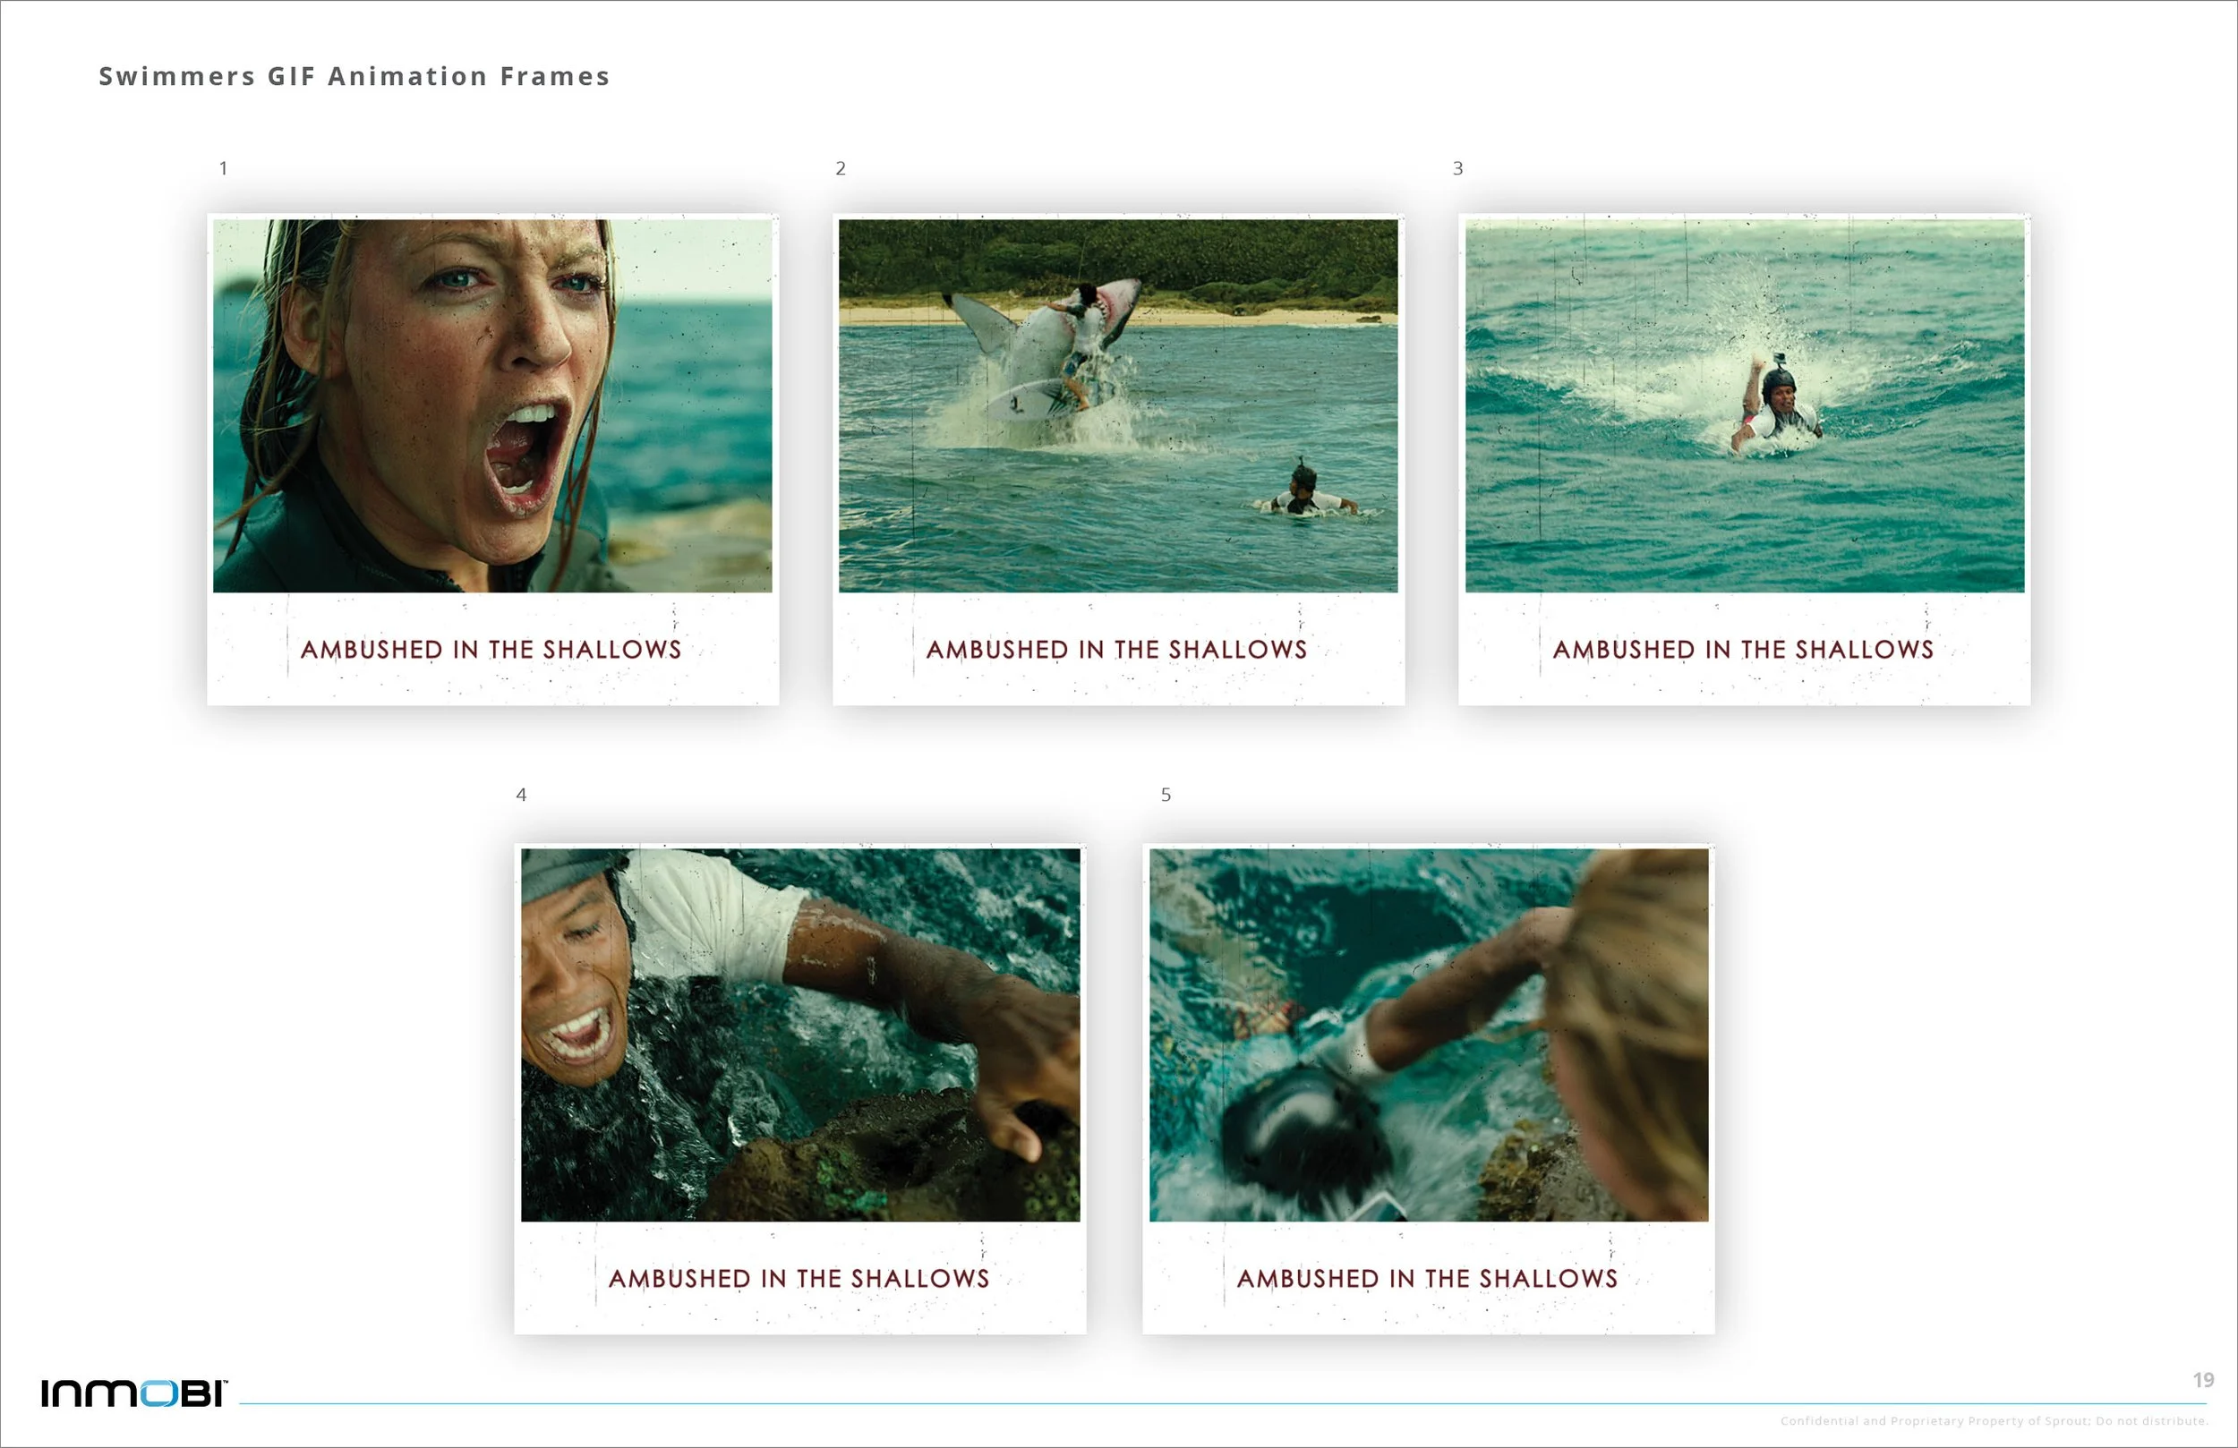Select frame 3 thumbnail of helmeted swimmer splashing

point(1745,406)
